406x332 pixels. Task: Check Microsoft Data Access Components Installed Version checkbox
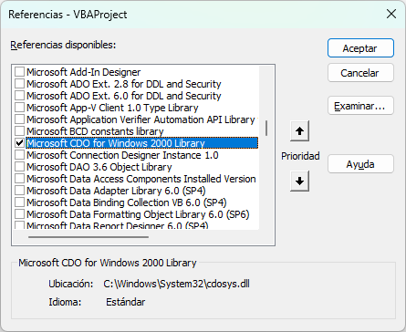(x=20, y=179)
